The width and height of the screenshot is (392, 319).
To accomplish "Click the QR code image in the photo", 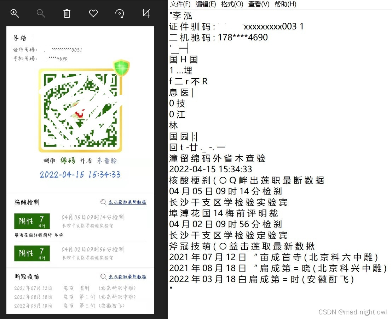I will [80, 110].
